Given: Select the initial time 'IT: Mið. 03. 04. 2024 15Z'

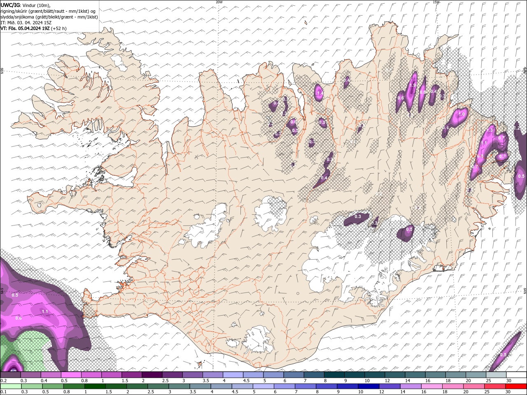Looking at the screenshot, I should (26, 23).
